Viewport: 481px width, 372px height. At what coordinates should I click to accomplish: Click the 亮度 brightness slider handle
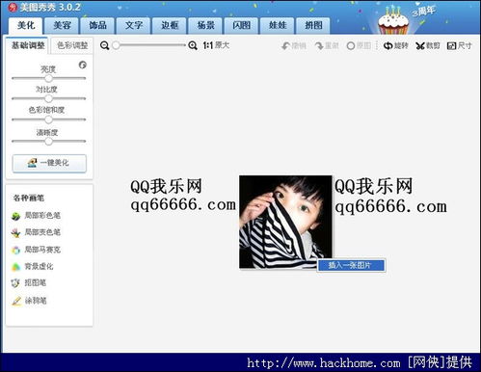(48, 78)
